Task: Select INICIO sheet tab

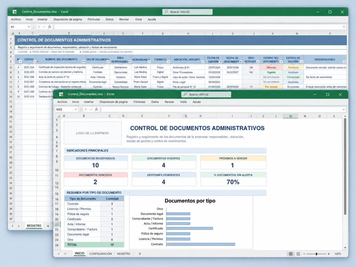Action: 80,253
